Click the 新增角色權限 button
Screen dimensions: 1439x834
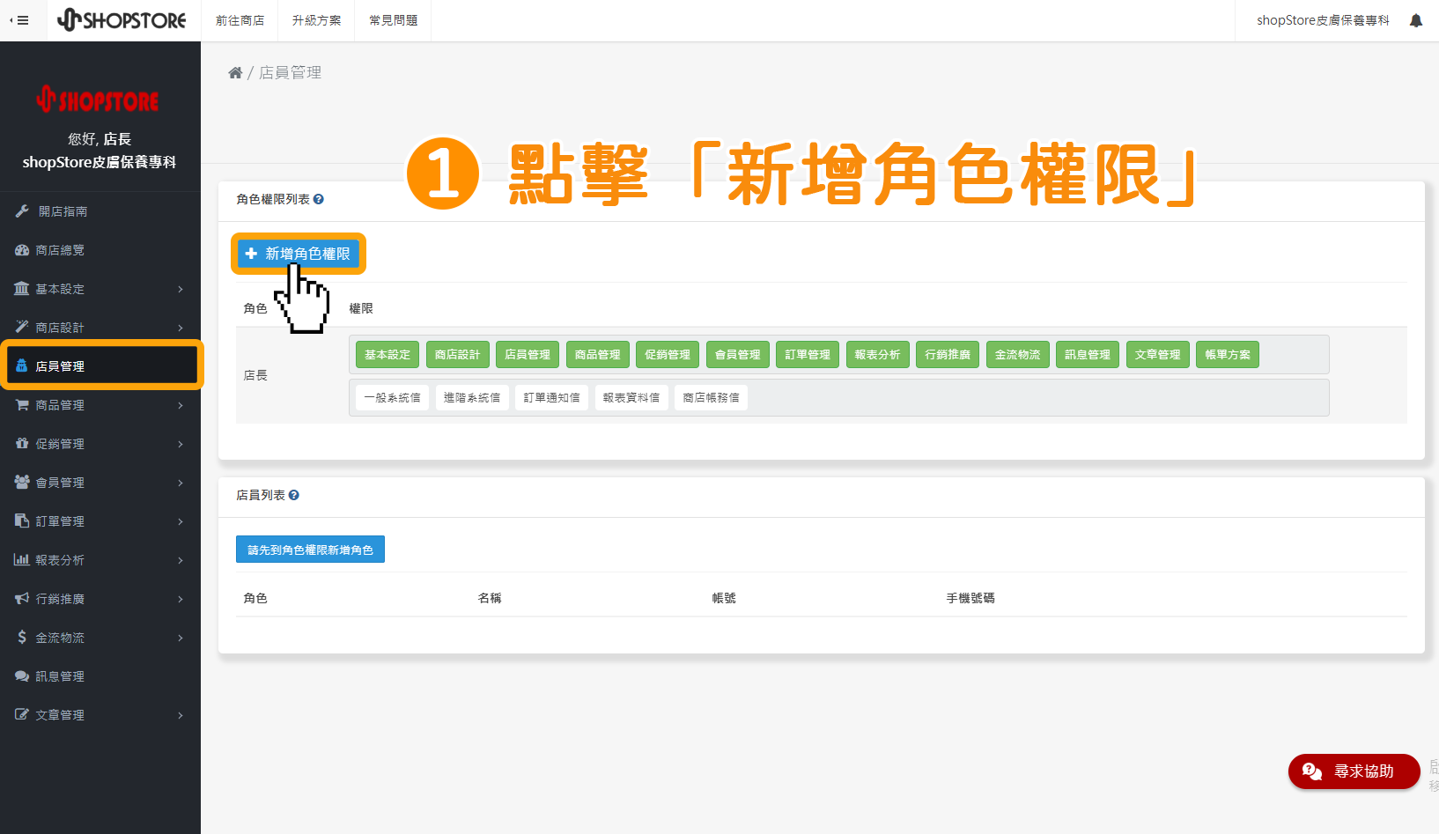pos(298,254)
